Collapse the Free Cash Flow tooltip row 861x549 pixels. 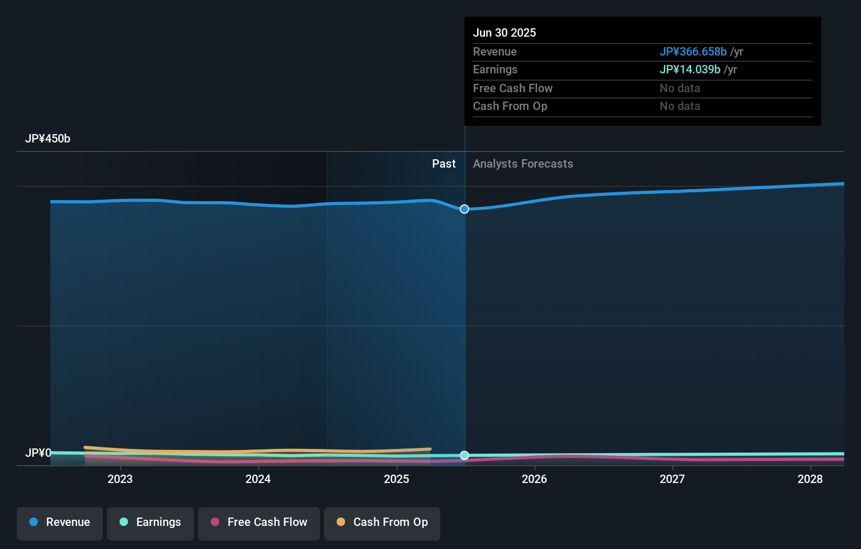click(513, 89)
